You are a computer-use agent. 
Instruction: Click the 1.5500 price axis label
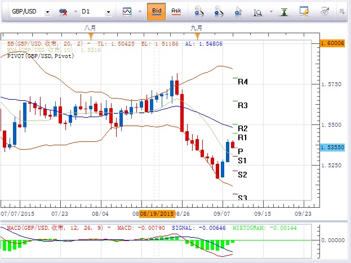click(331, 125)
